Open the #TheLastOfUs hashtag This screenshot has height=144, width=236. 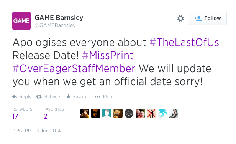(184, 42)
